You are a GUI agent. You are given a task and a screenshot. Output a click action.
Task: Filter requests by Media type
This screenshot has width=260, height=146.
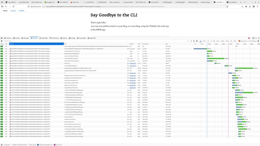(x=227, y=41)
